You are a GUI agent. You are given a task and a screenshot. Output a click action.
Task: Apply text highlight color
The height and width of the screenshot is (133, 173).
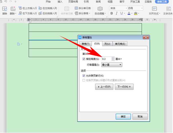135,14
